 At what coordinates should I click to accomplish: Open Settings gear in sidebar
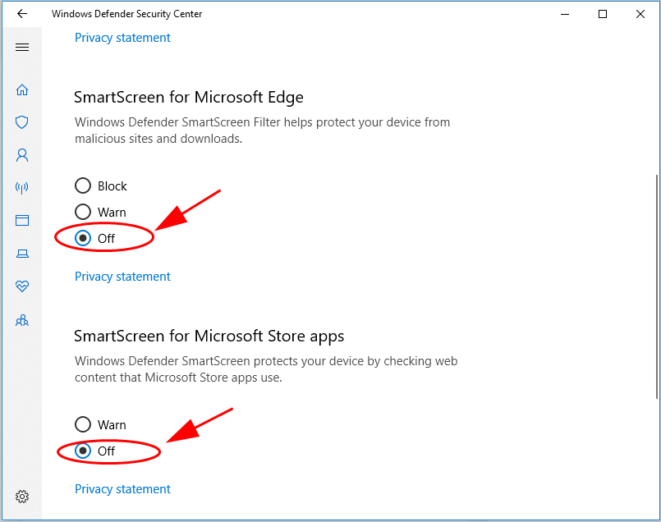click(x=22, y=497)
